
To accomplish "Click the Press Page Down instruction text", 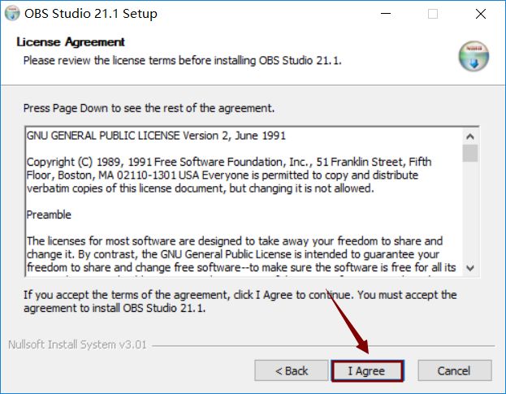I will tap(149, 108).
